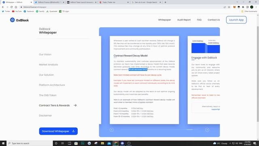Screen dimensions: 259x146
Task: Click the Contract Reward Decay Model heading
Action: [130, 56]
